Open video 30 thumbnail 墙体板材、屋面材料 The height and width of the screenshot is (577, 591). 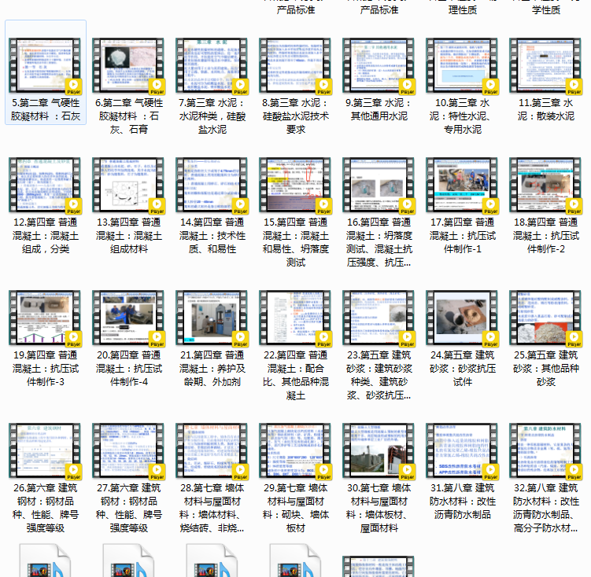click(379, 450)
